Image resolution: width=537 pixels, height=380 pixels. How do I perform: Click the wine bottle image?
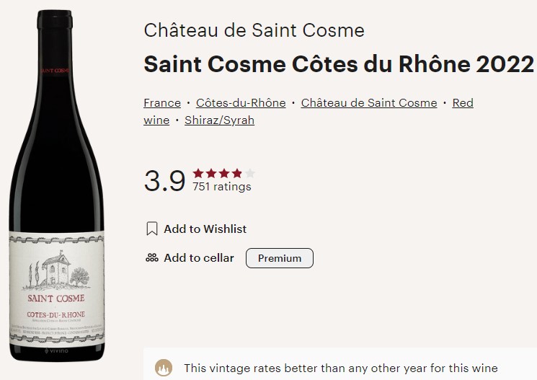point(56,185)
